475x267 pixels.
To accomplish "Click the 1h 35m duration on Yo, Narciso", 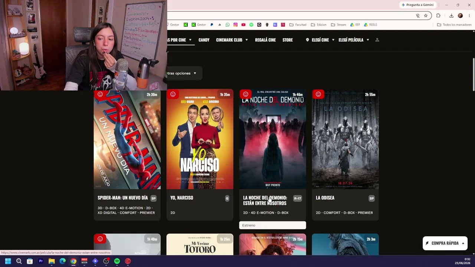I will click(225, 95).
